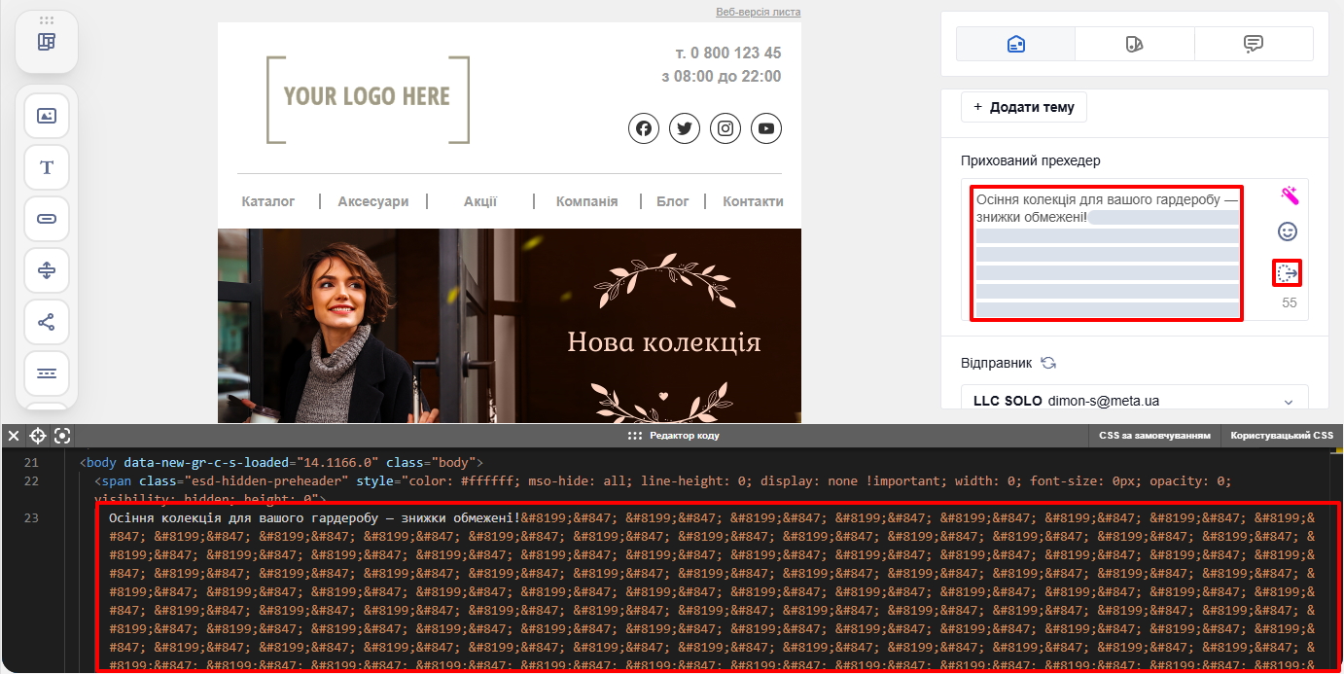Click the Каталог menu item in email
This screenshot has width=1344, height=674.
pos(268,201)
